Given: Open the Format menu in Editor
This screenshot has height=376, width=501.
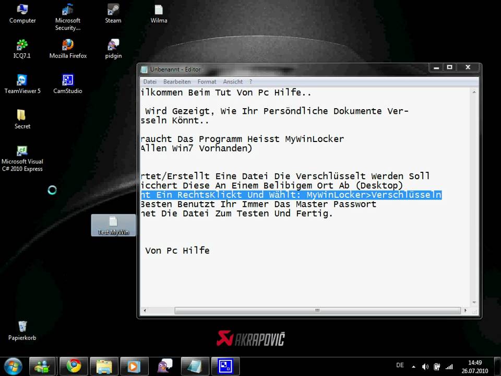Looking at the screenshot, I should (x=207, y=81).
